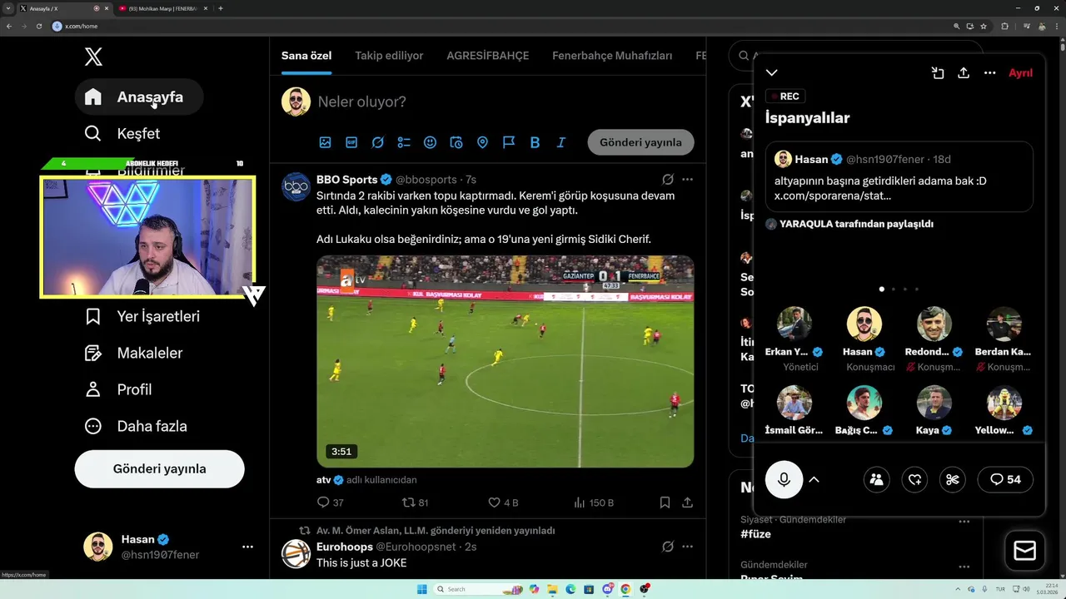
Task: Click Grok enhance icon in composer
Action: [377, 142]
